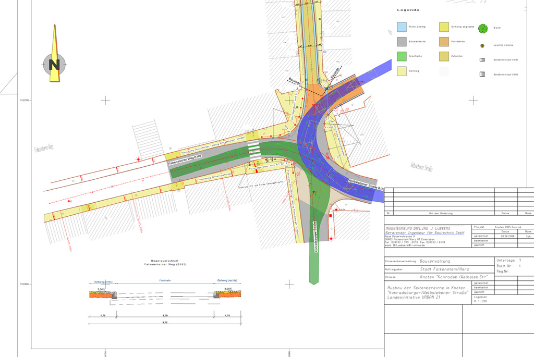534x357 pixels.
Task: Enable the Parkstände legend entry
Action: tap(443, 41)
